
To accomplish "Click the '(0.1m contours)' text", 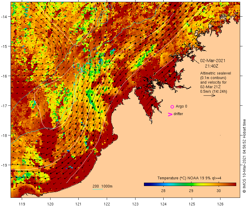I will [213, 78].
